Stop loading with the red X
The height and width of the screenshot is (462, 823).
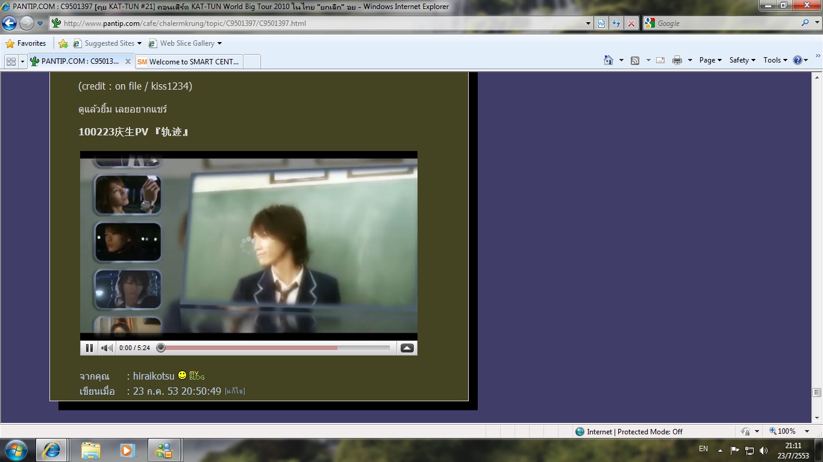[x=631, y=23]
